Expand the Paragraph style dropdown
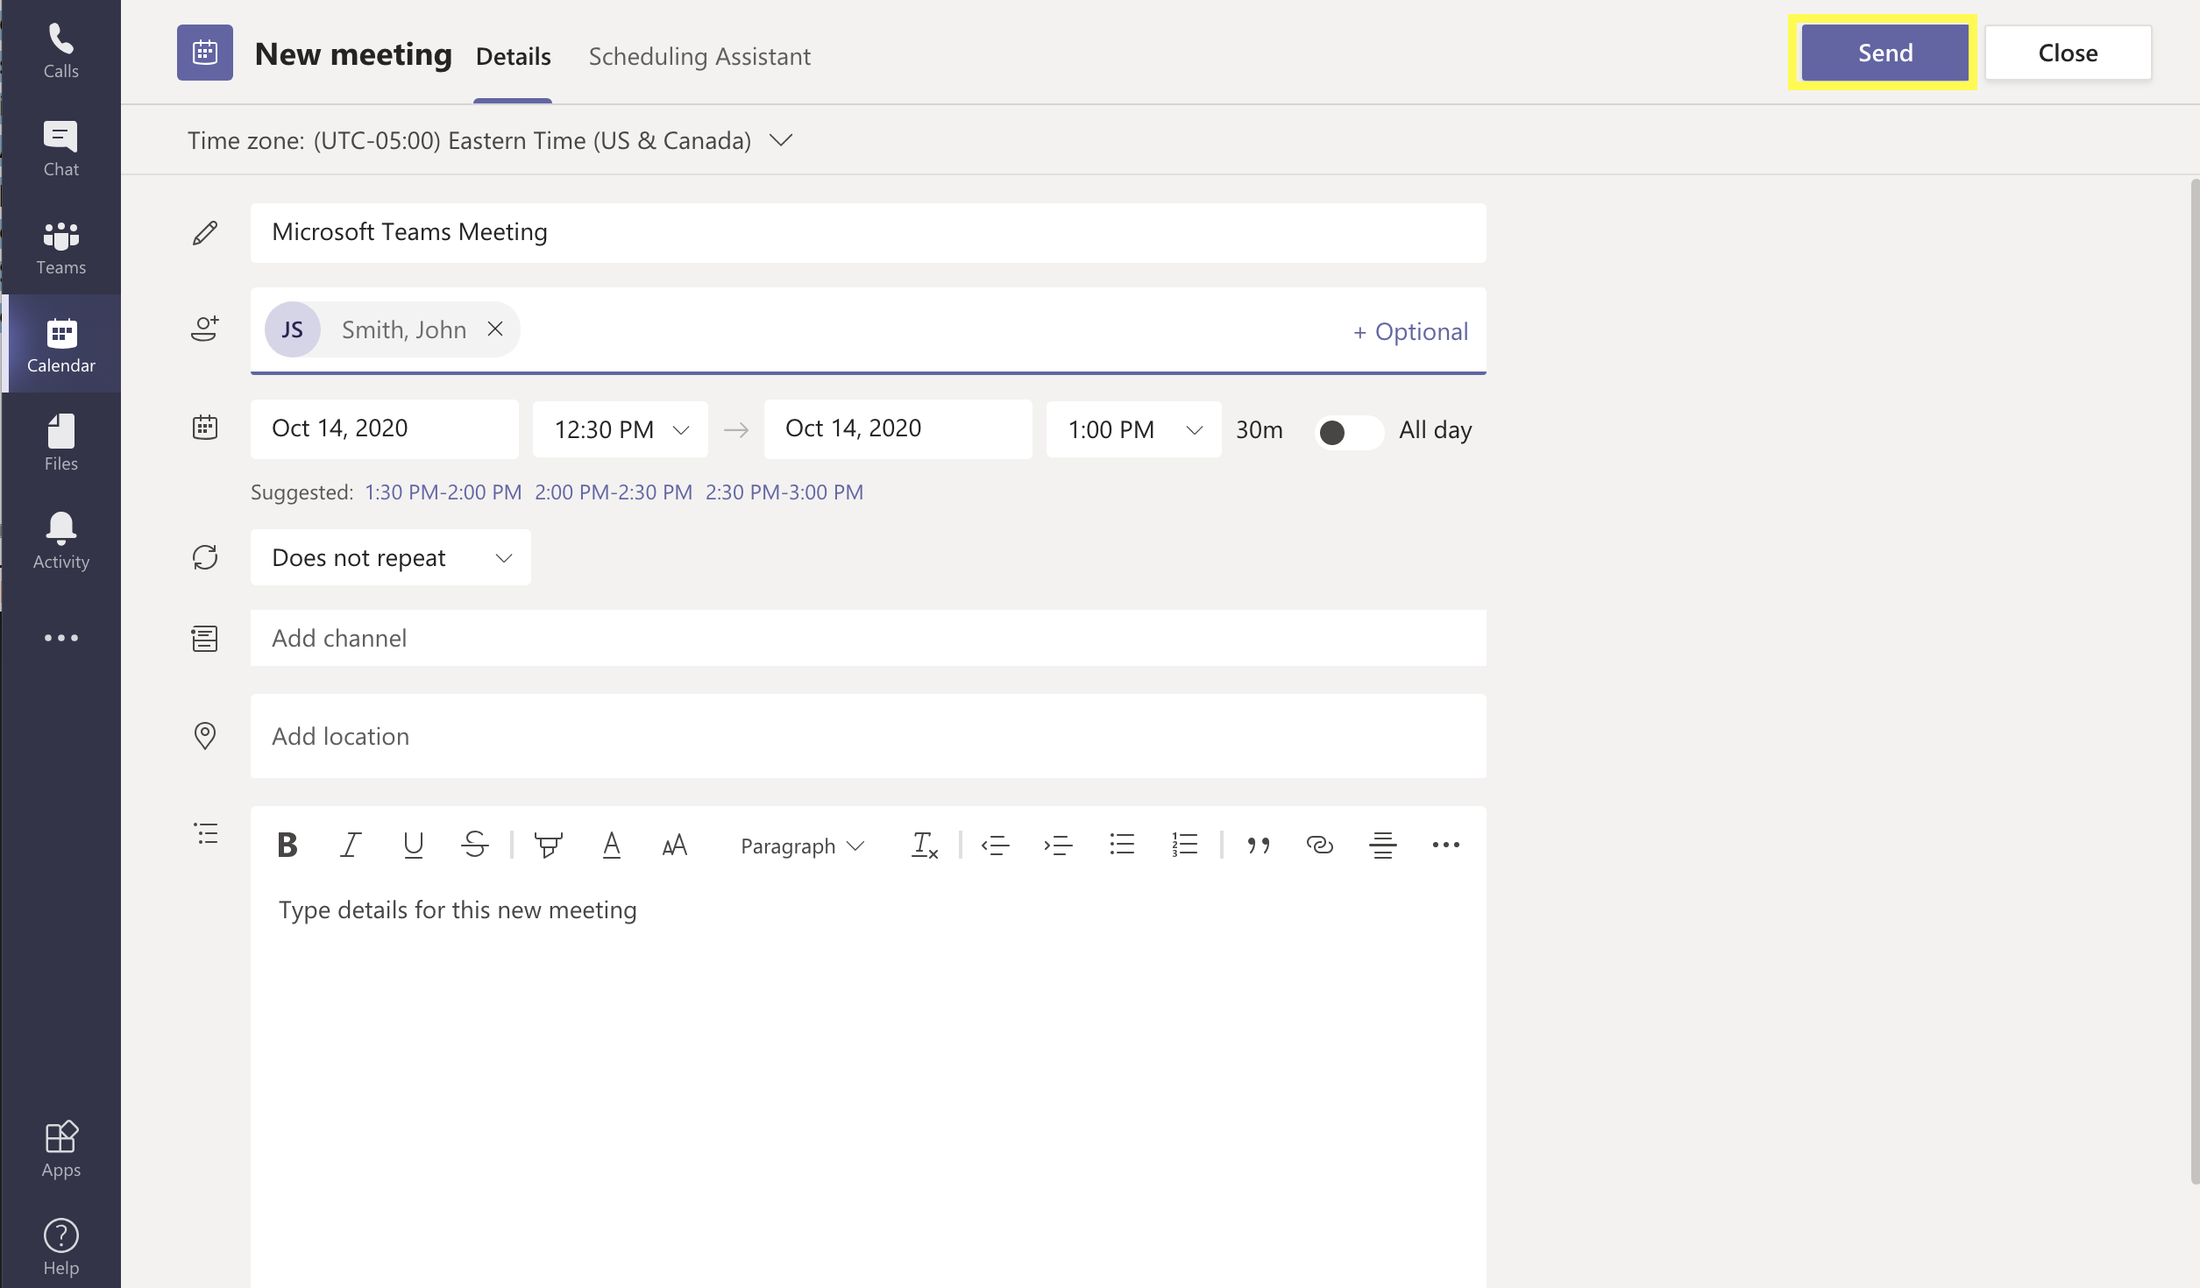This screenshot has width=2200, height=1288. pos(802,846)
